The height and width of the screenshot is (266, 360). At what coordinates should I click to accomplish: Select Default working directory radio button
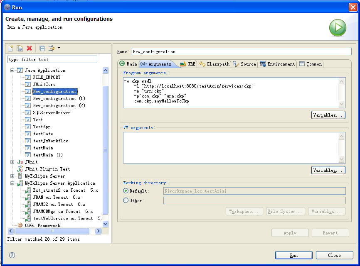[x=126, y=190]
